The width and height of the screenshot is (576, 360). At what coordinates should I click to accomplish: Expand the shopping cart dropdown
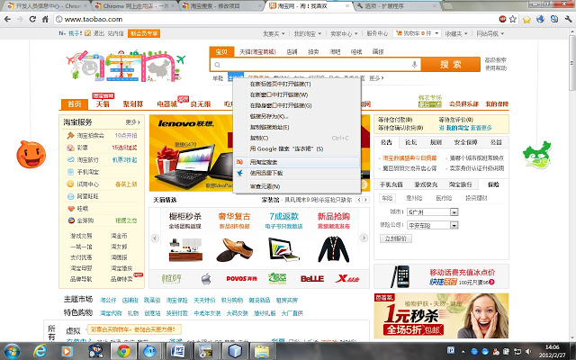coord(436,33)
